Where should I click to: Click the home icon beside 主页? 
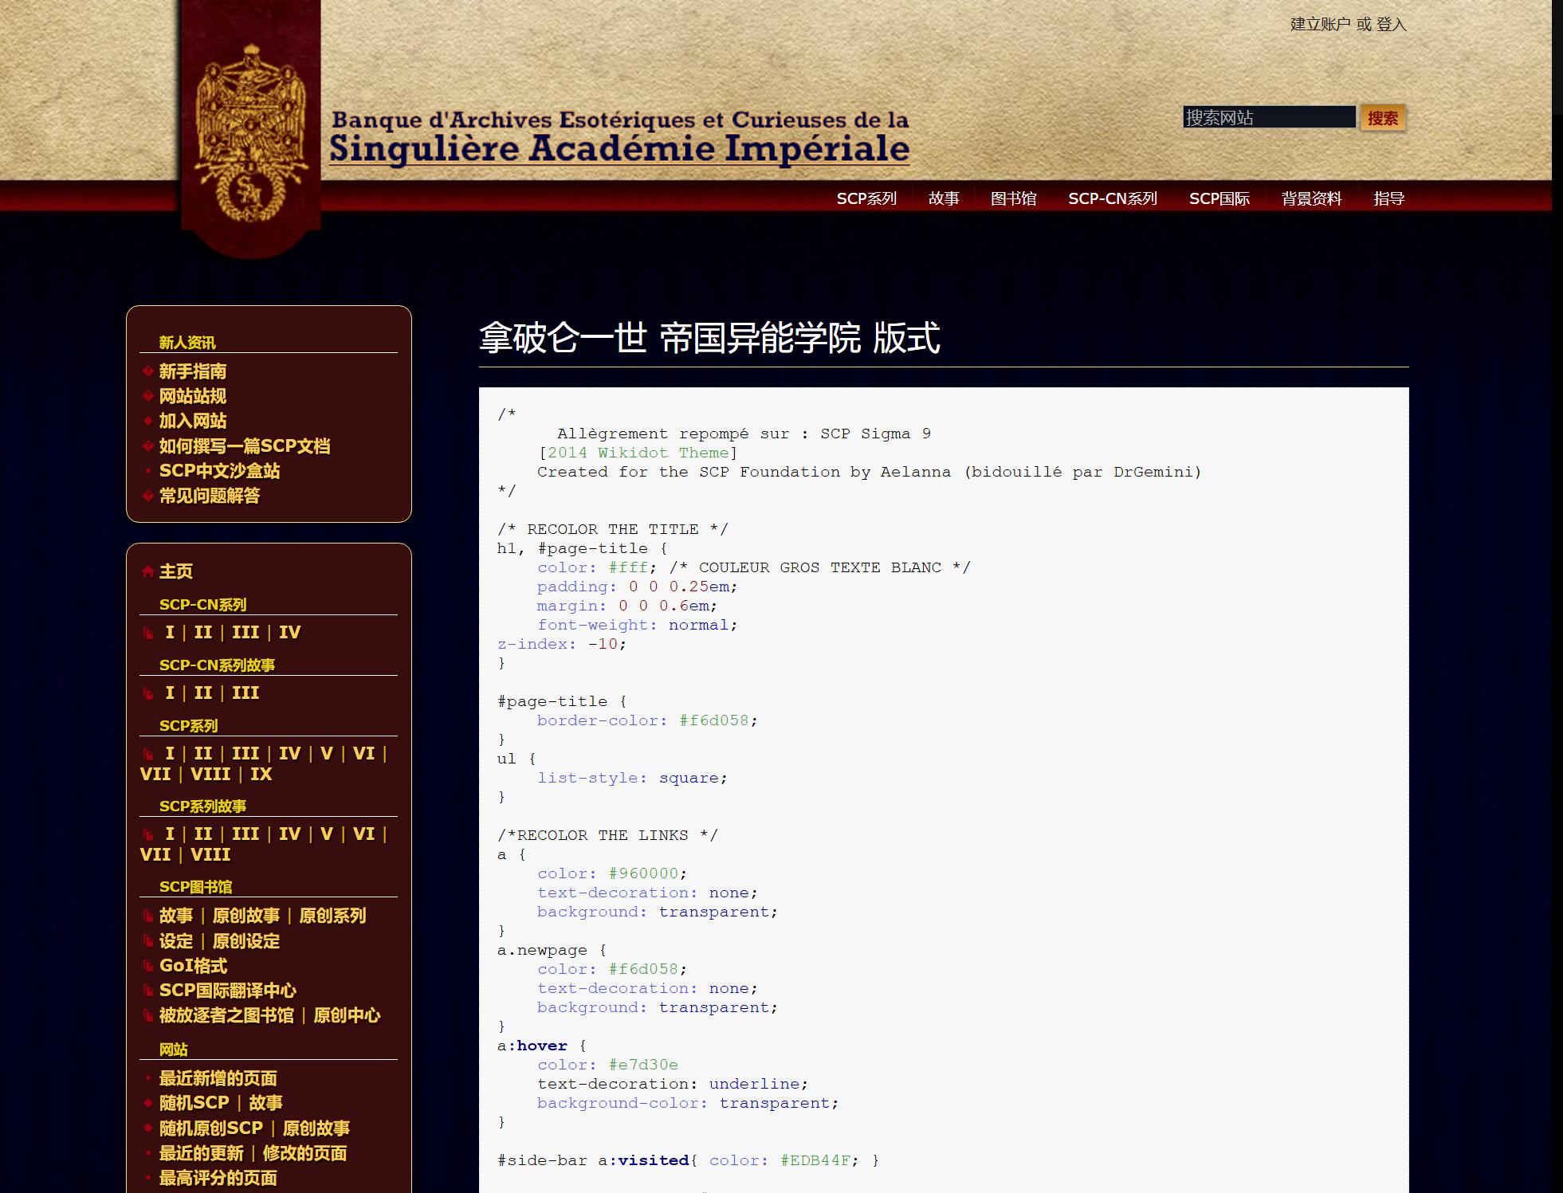pyautogui.click(x=147, y=571)
